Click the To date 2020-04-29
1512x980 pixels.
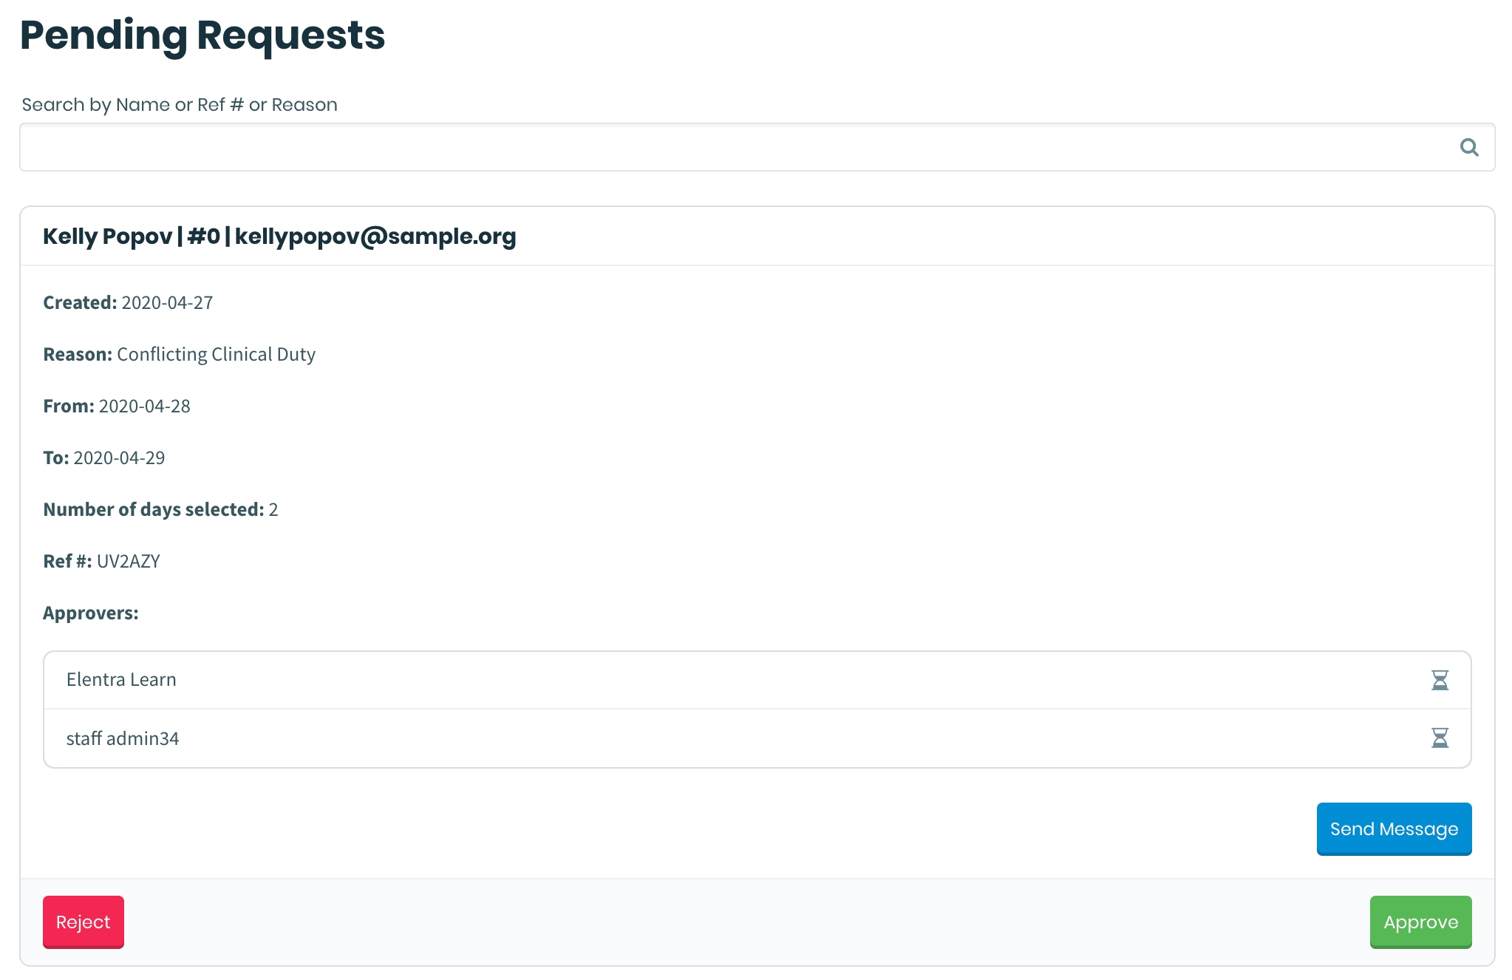tap(119, 458)
